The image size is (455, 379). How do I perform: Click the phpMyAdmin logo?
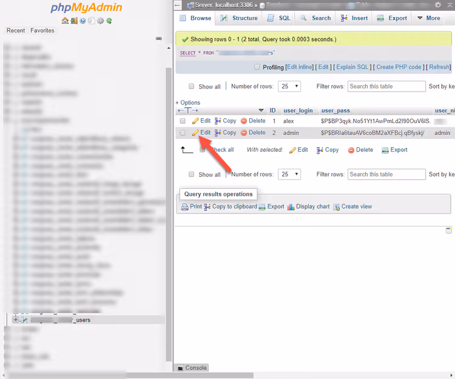[86, 8]
